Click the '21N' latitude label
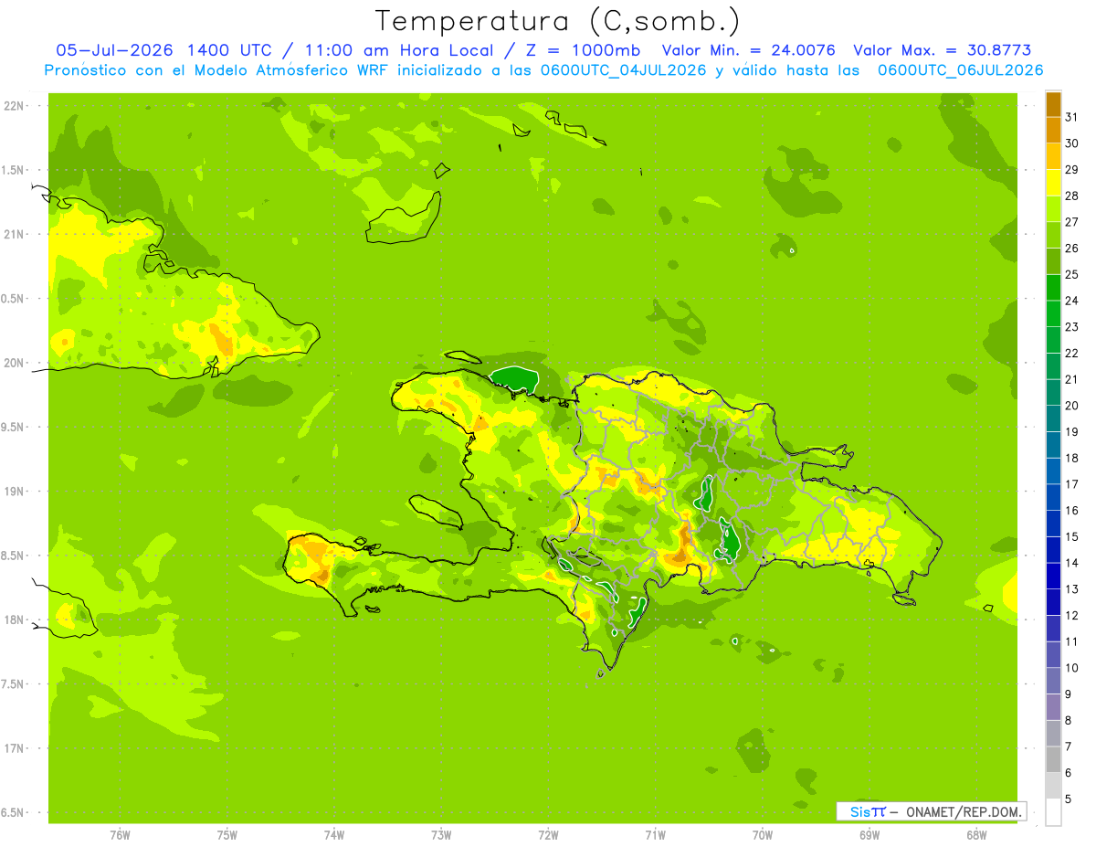The height and width of the screenshot is (847, 1096). pyautogui.click(x=16, y=234)
